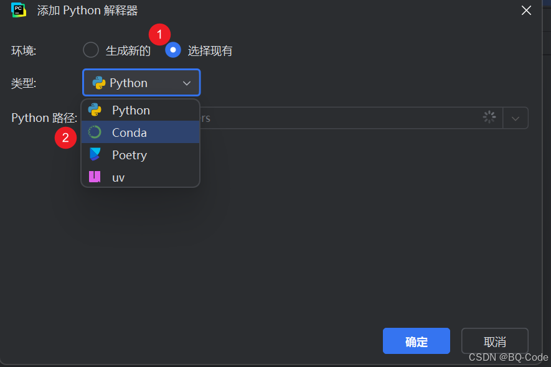Select the 生成新的 radio button
This screenshot has width=551, height=367.
(90, 50)
